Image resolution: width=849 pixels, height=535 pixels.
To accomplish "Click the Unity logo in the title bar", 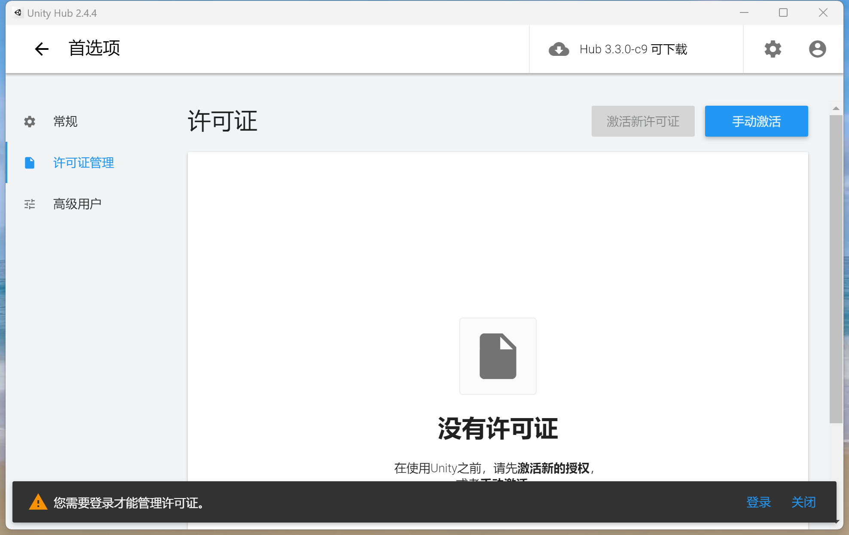I will 18,13.
